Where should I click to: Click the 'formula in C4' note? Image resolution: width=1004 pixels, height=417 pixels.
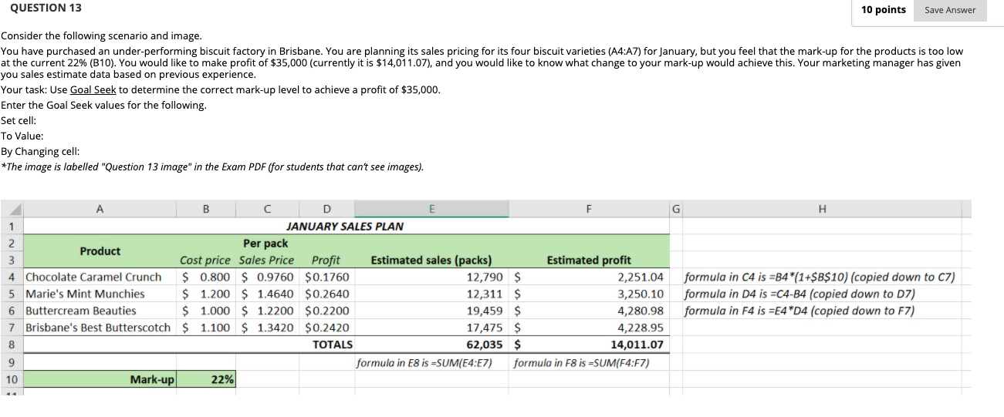[x=820, y=277]
